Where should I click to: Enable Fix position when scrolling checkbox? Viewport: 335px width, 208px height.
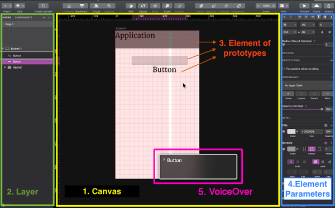tap(284, 69)
